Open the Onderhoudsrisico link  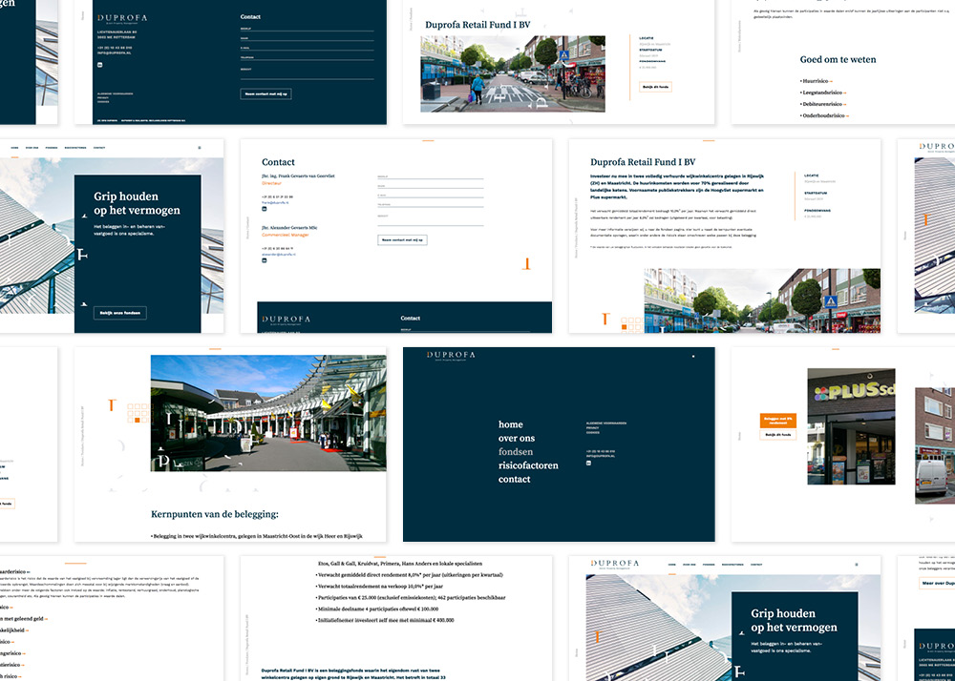point(825,115)
